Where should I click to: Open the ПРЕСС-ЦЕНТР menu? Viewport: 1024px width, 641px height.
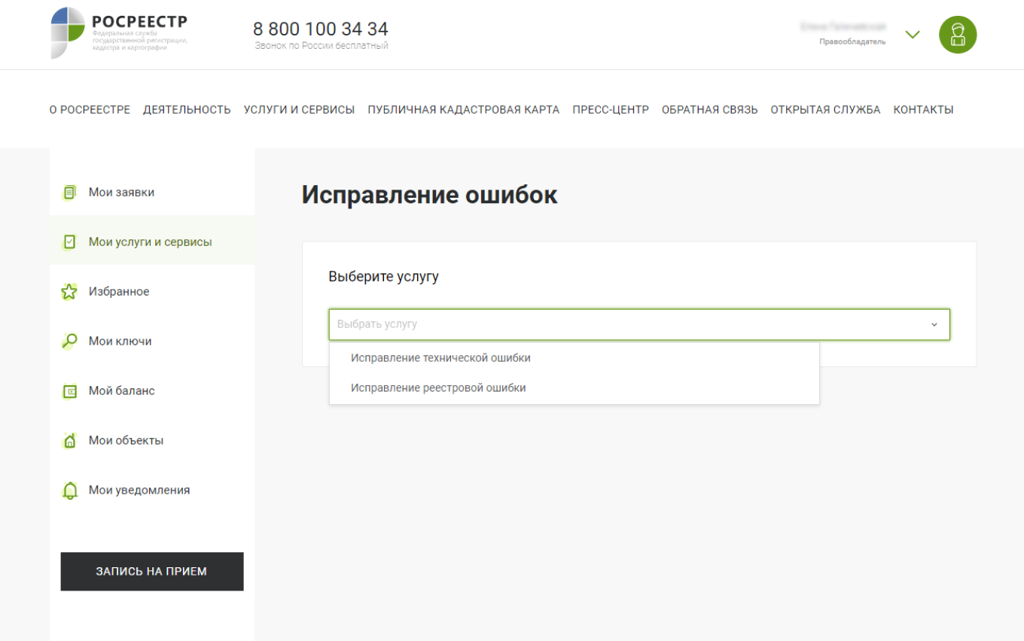[611, 110]
